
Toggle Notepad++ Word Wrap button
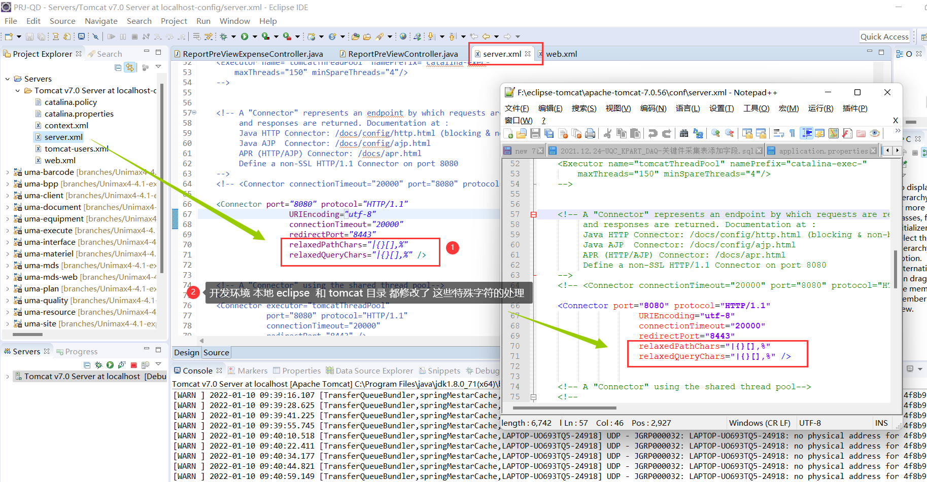point(778,133)
